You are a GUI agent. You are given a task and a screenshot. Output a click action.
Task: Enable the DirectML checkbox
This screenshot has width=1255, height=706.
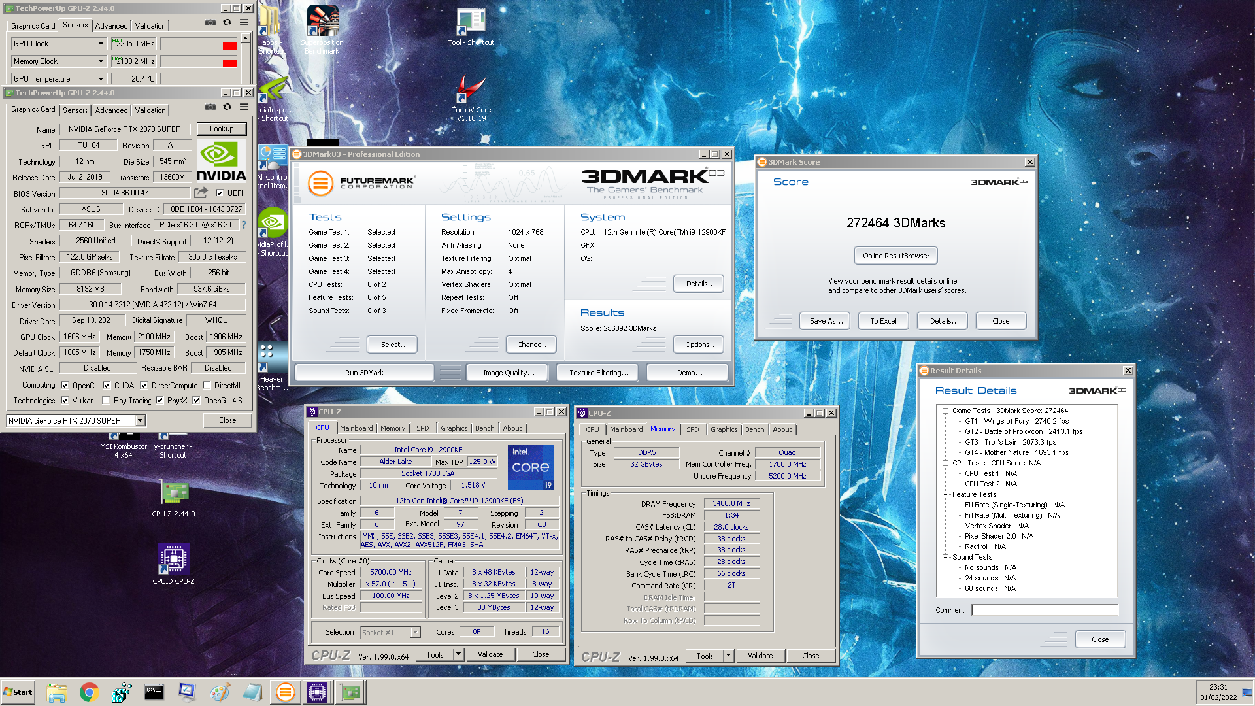(207, 385)
